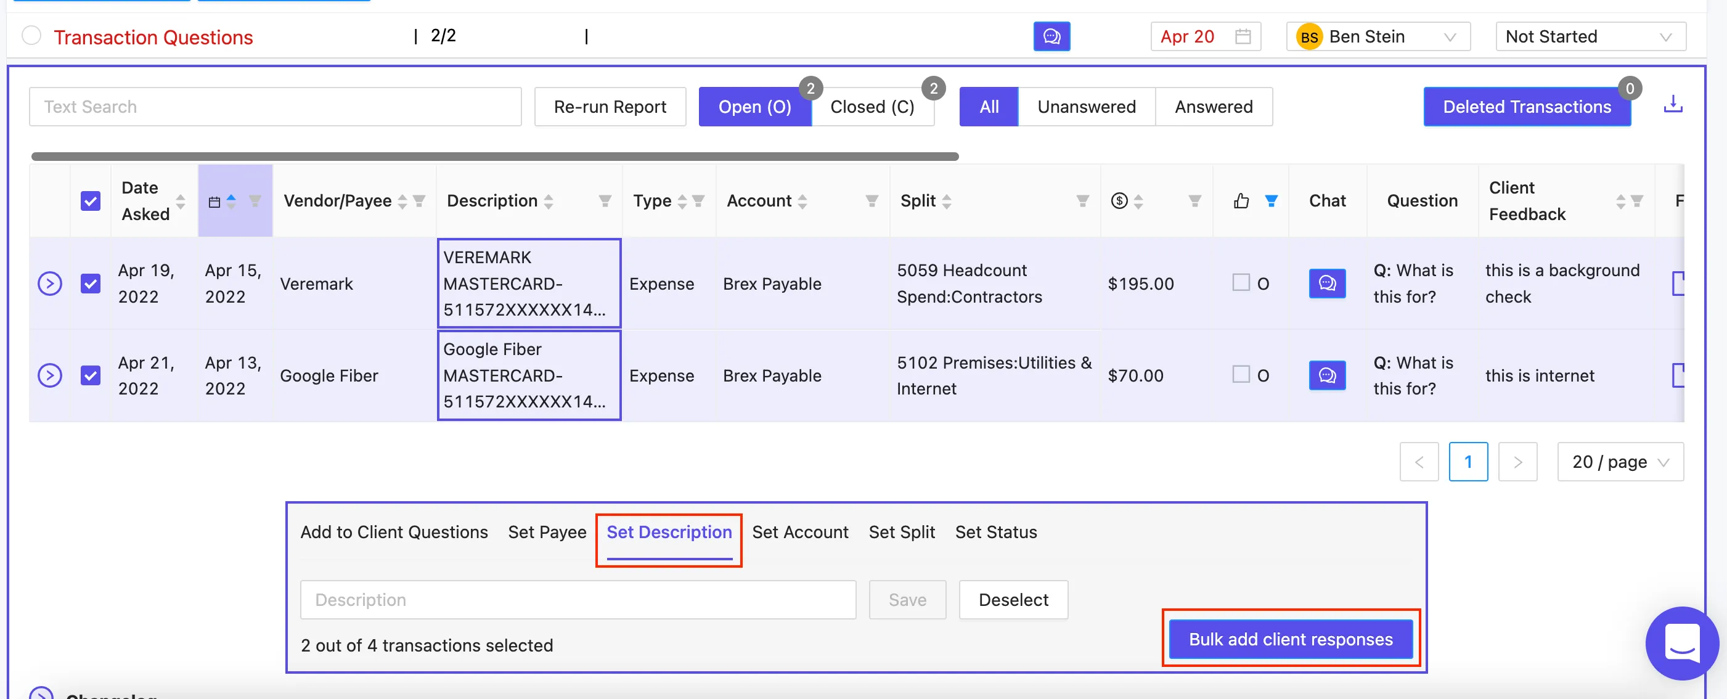Image resolution: width=1727 pixels, height=699 pixels.
Task: Open the Not Started status dropdown
Action: tap(1590, 36)
